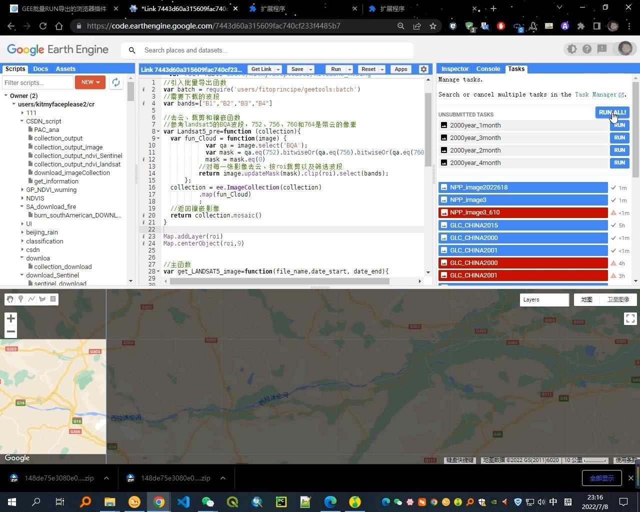640x512 pixels.
Task: Select the rectangle drawing tool
Action: 53,299
